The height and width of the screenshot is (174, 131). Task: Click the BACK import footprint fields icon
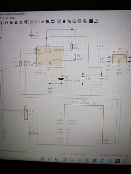coord(96,21)
